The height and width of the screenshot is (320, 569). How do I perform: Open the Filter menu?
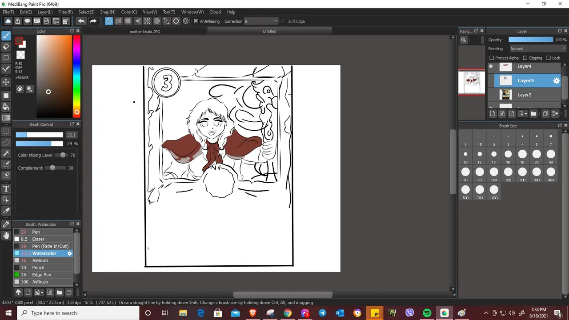point(65,12)
